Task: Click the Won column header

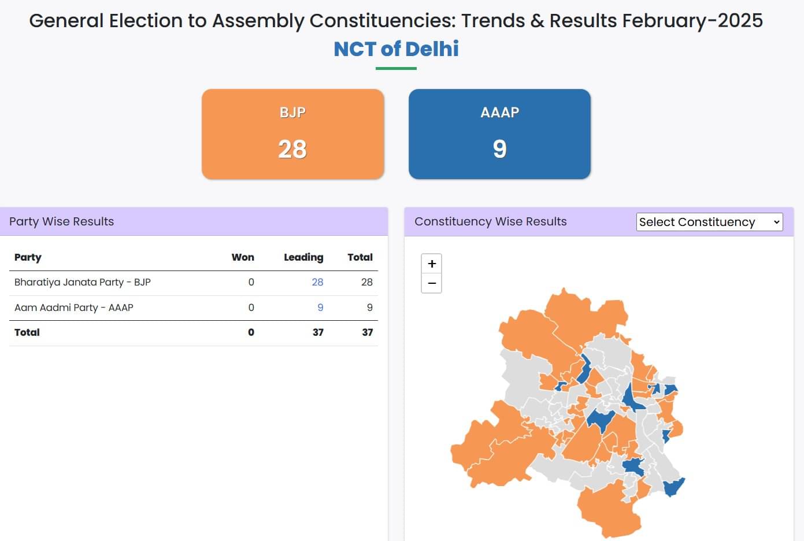Action: (243, 257)
